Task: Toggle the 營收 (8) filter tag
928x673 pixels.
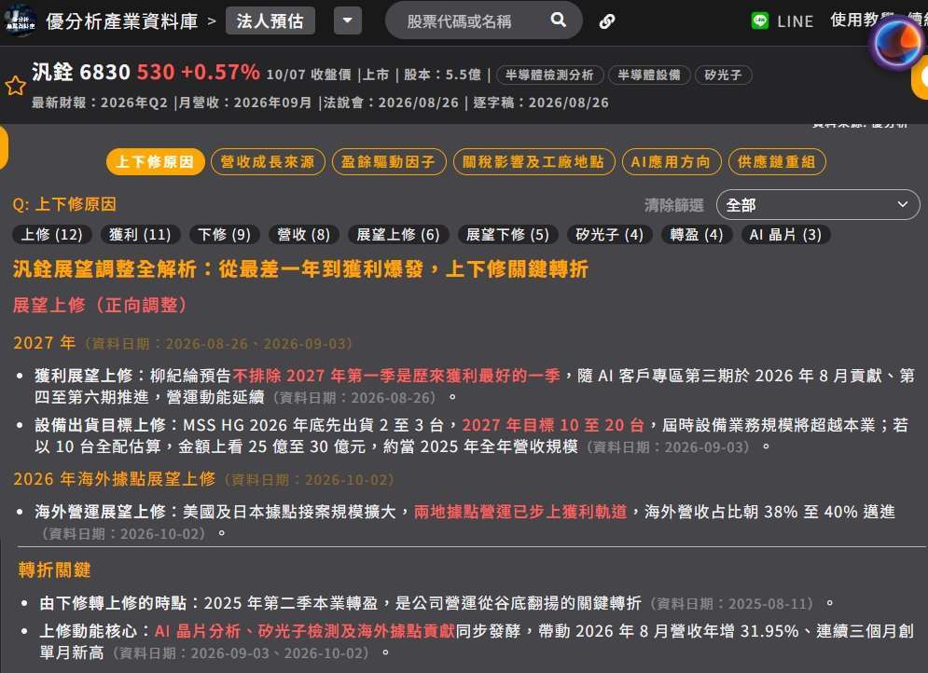Action: [x=304, y=235]
